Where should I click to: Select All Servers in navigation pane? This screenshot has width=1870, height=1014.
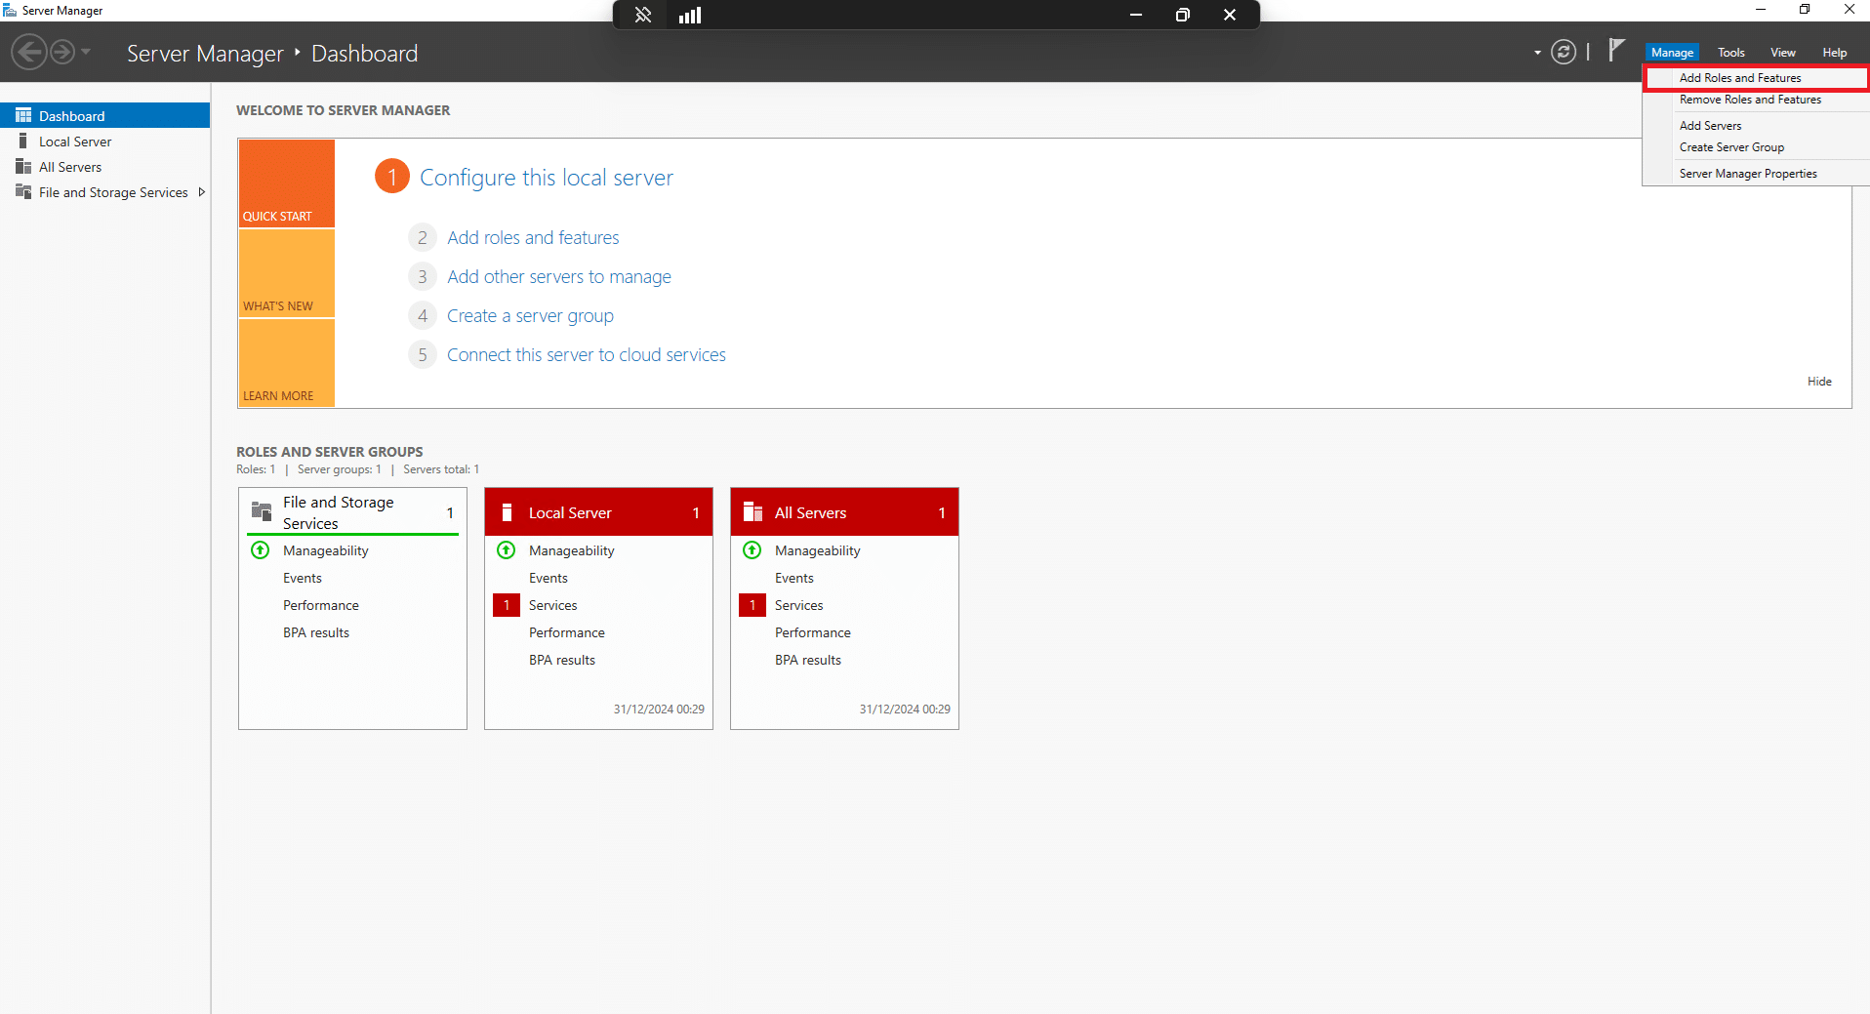tap(70, 167)
